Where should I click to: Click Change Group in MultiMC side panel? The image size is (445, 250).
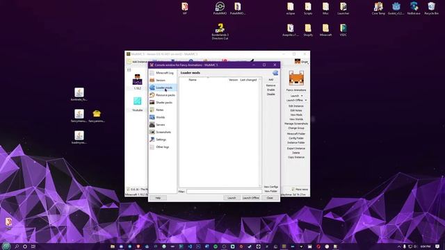[x=296, y=128]
